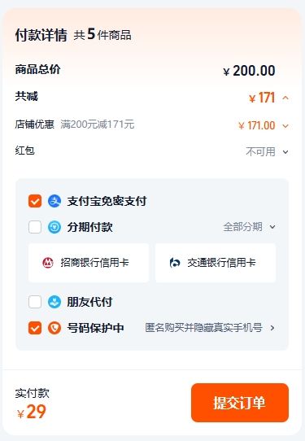Select 招商银行信用卡 payment option
This screenshot has width=305, height=441.
tap(89, 263)
